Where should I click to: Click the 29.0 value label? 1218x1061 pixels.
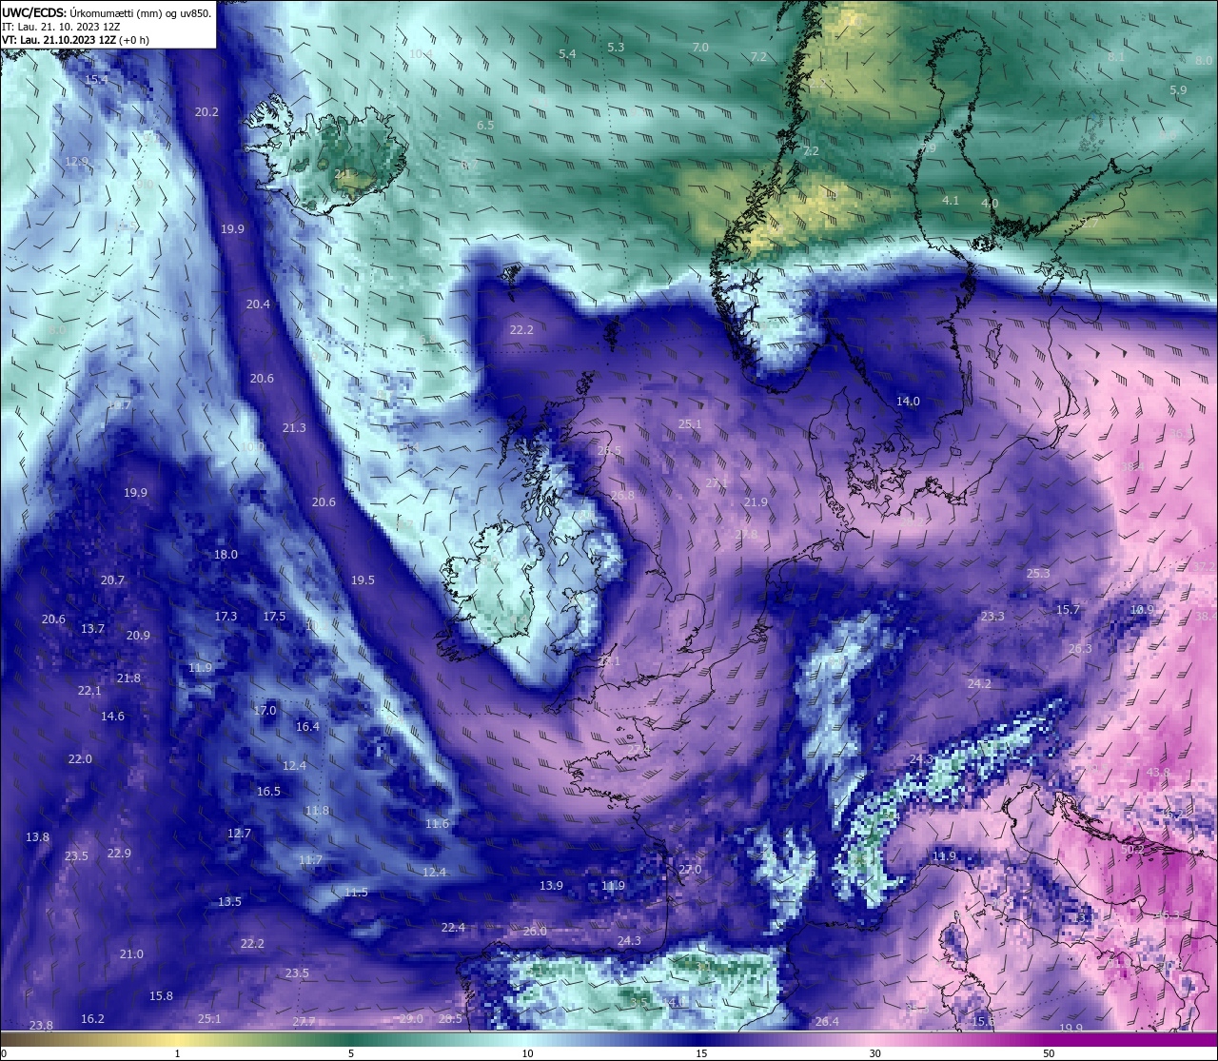tap(411, 1019)
